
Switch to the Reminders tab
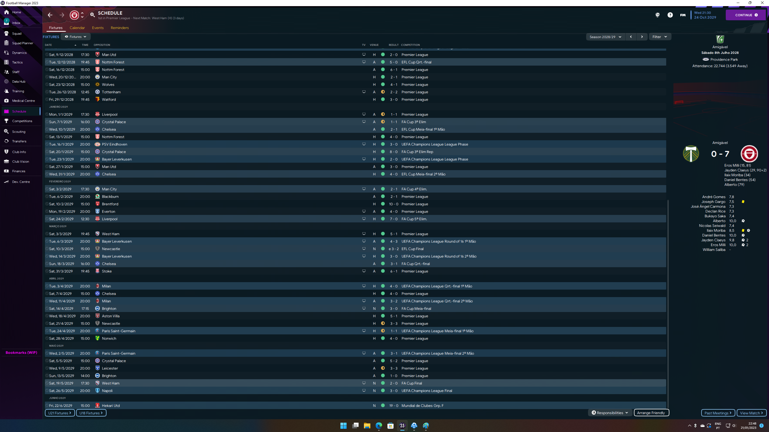[120, 28]
